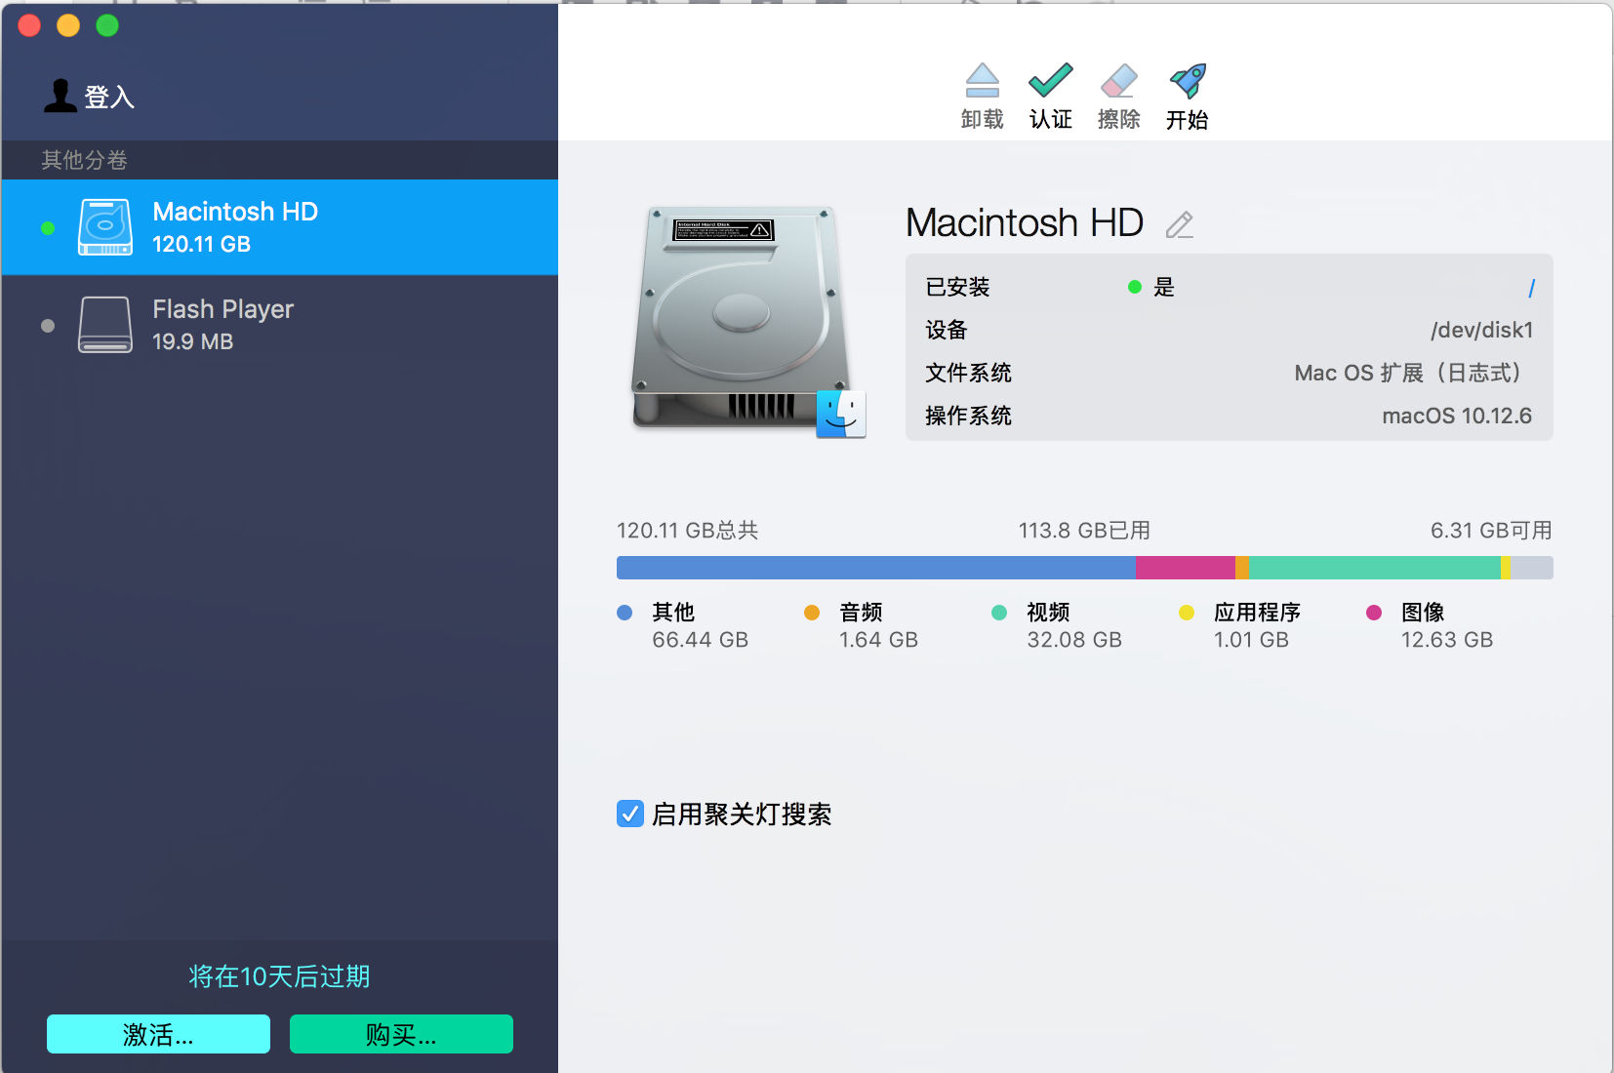Screen dimensions: 1614x1073
Task: Click the 66.44 GB value under 其他
Action: tap(700, 640)
